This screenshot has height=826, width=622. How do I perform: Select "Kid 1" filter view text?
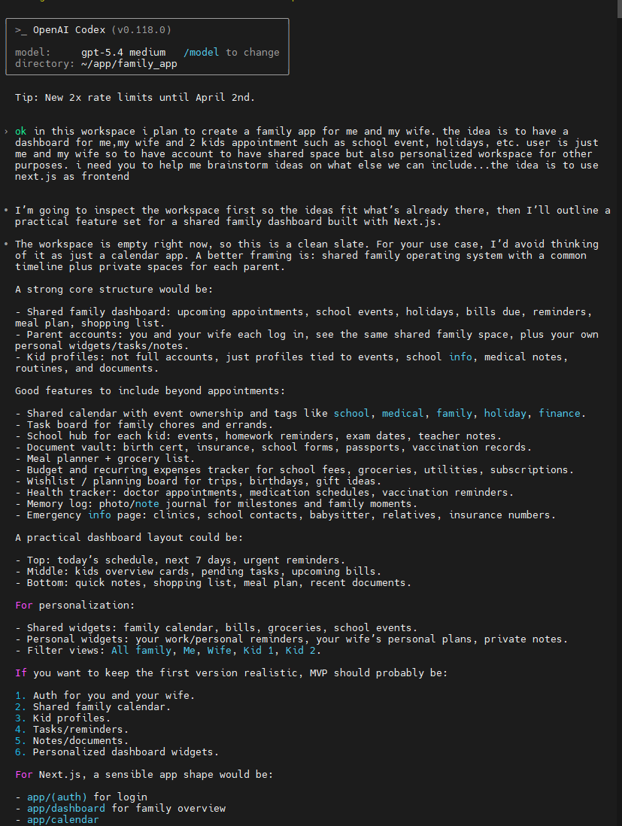pyautogui.click(x=258, y=650)
